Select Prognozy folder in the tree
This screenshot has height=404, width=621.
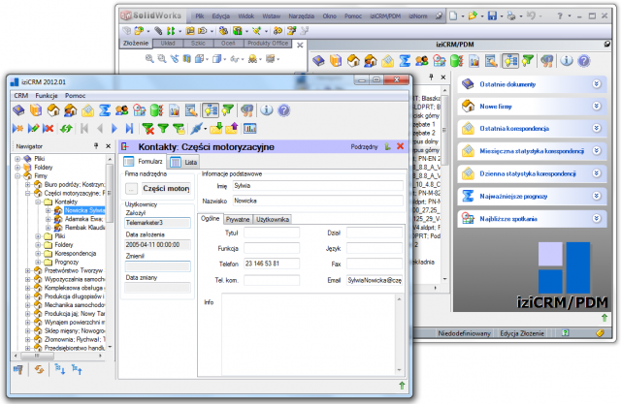tap(67, 263)
